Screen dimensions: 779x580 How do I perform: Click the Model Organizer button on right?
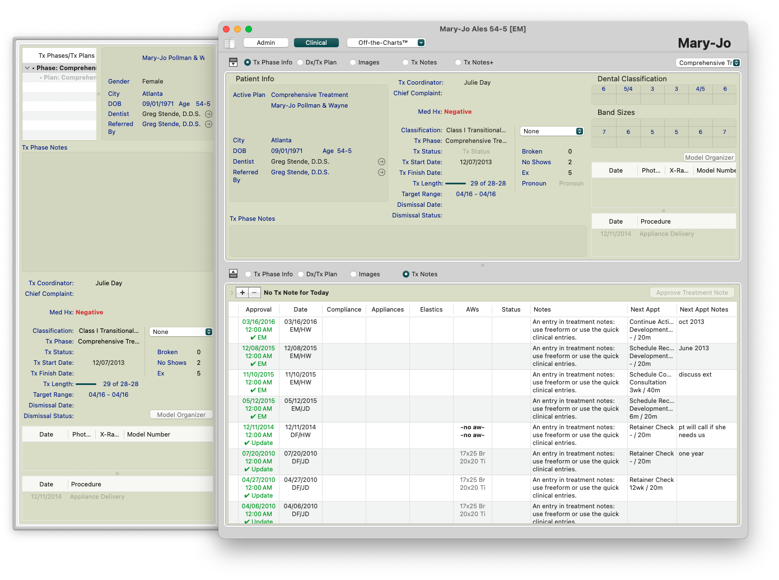pyautogui.click(x=709, y=157)
